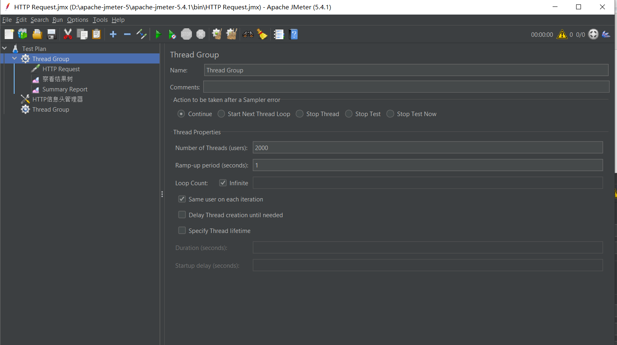
Task: Select the HTTP信息头管理器 node
Action: click(x=57, y=99)
